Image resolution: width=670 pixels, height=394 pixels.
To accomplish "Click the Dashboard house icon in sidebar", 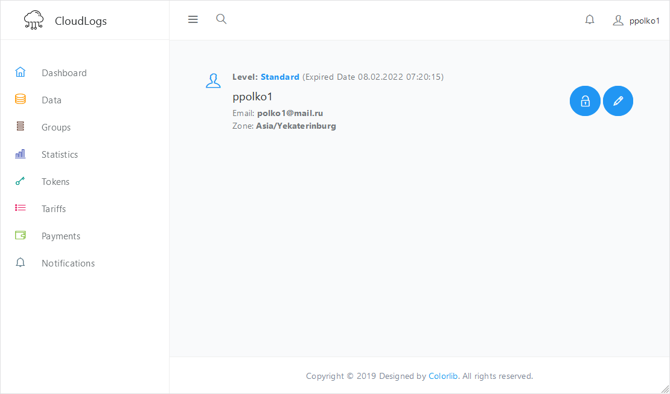I will point(21,73).
